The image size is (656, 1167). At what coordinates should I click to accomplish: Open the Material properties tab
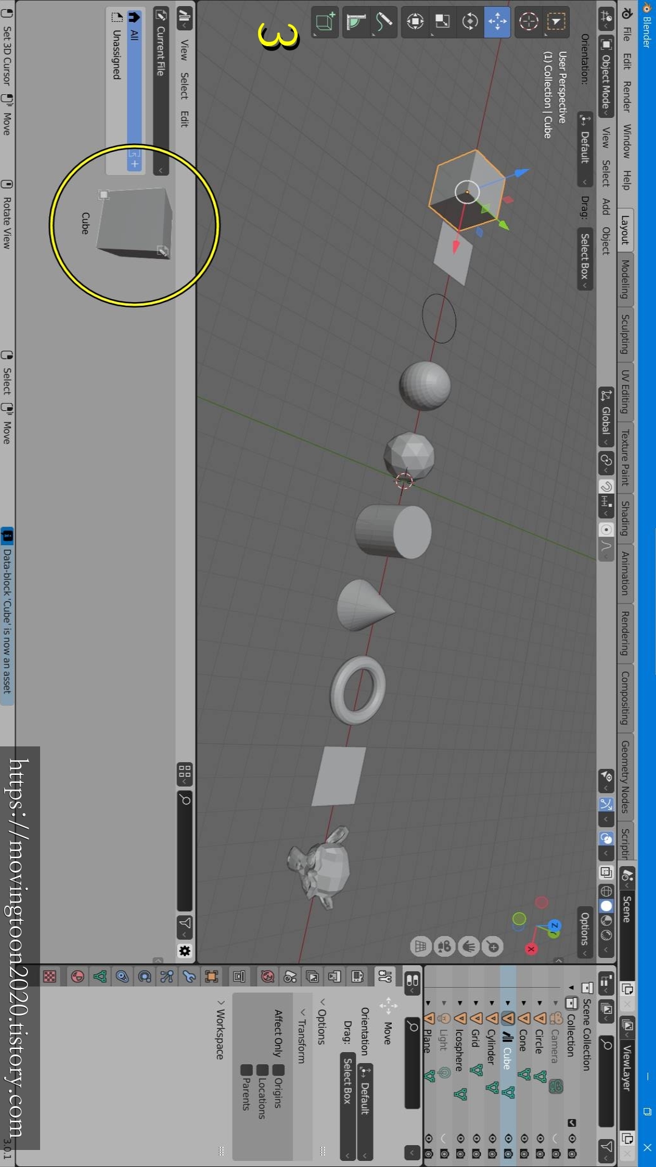[77, 976]
